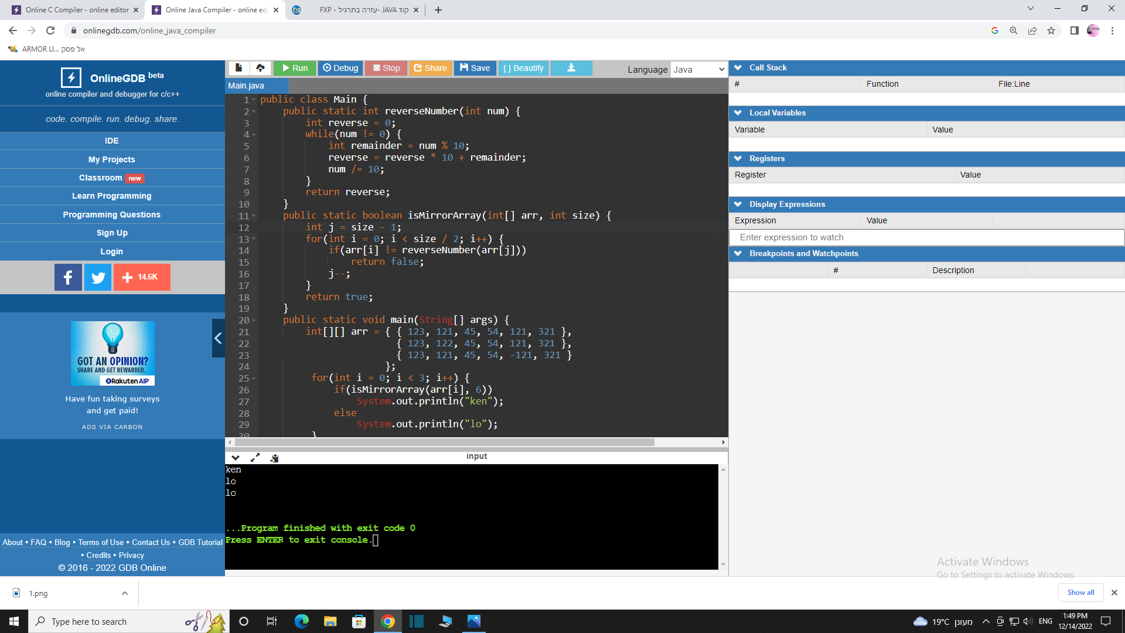Click the New File icon
This screenshot has height=633, width=1125.
pos(238,68)
